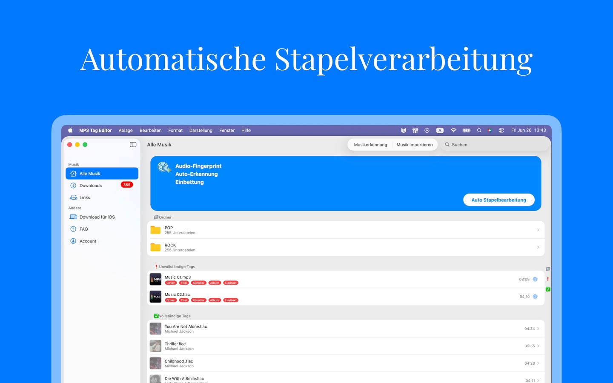Open the Apple menu
Viewport: 613px width, 383px height.
[x=70, y=130]
